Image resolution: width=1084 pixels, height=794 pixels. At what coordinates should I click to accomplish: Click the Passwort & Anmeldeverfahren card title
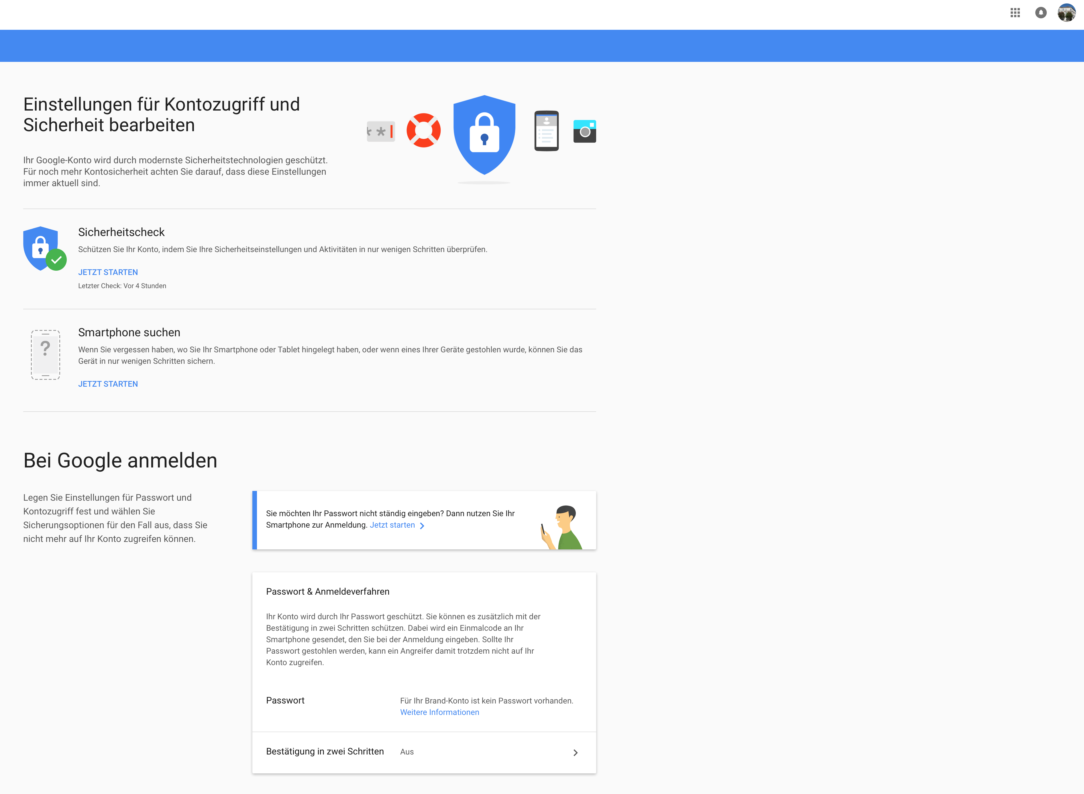click(327, 592)
